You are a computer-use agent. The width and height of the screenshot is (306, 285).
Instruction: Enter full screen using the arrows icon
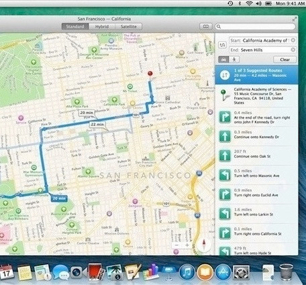295,19
